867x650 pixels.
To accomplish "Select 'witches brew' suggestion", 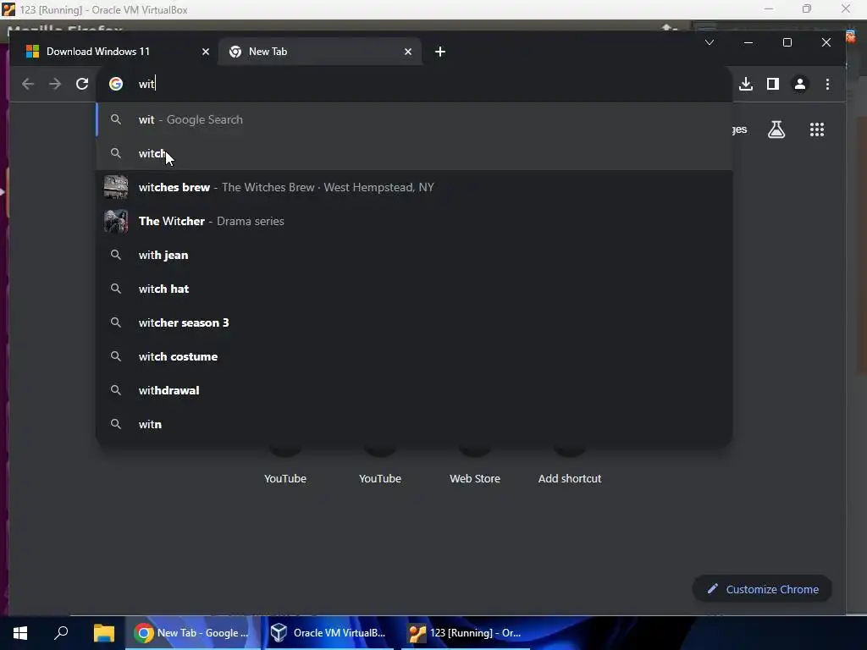I will point(415,187).
